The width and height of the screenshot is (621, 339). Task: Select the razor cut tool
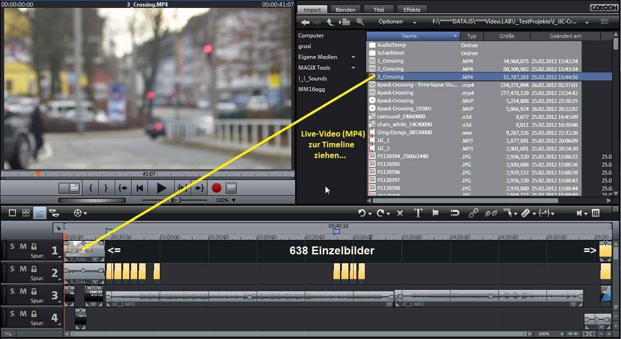tap(525, 213)
